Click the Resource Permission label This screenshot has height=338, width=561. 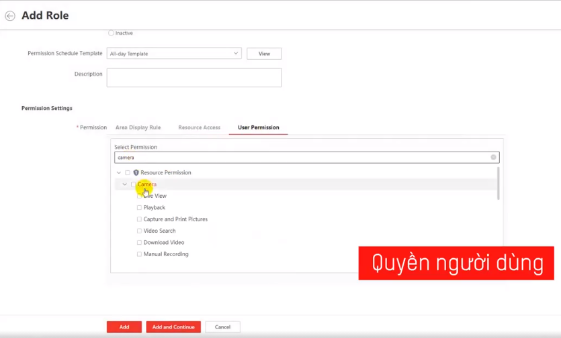pyautogui.click(x=166, y=172)
